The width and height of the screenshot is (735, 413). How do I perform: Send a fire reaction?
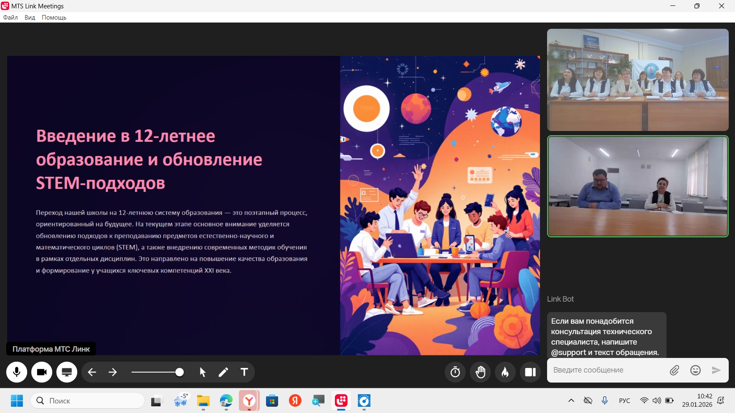coord(505,372)
